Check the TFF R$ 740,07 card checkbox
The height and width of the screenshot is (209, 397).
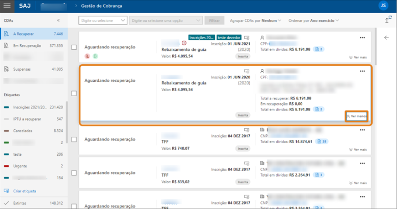(x=74, y=139)
